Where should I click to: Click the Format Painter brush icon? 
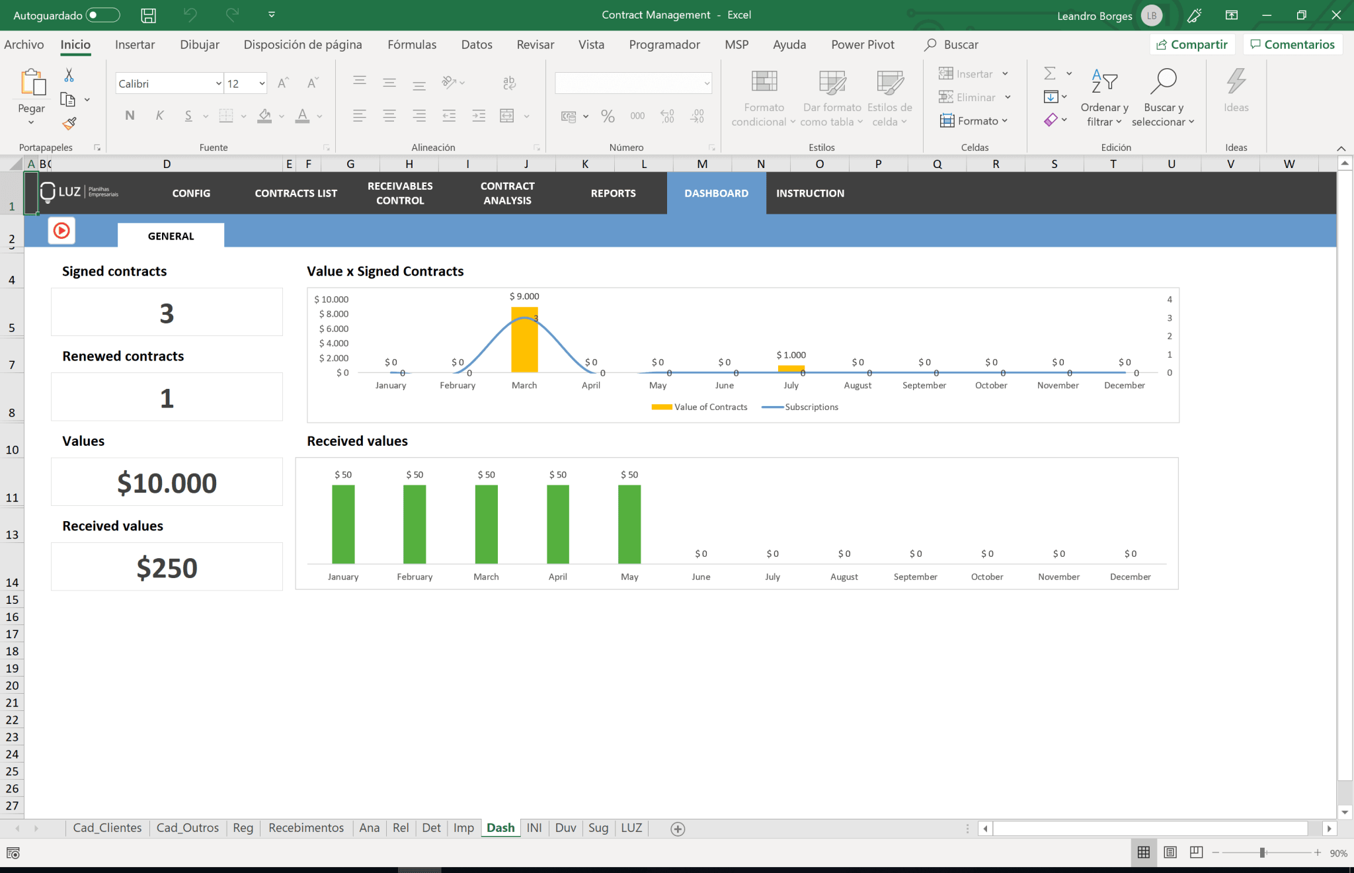click(x=69, y=124)
